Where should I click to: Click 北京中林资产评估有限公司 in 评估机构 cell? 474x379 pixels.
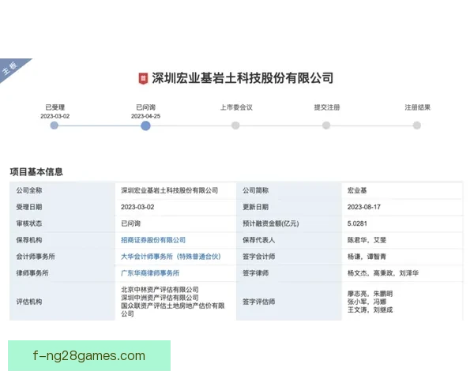160,290
